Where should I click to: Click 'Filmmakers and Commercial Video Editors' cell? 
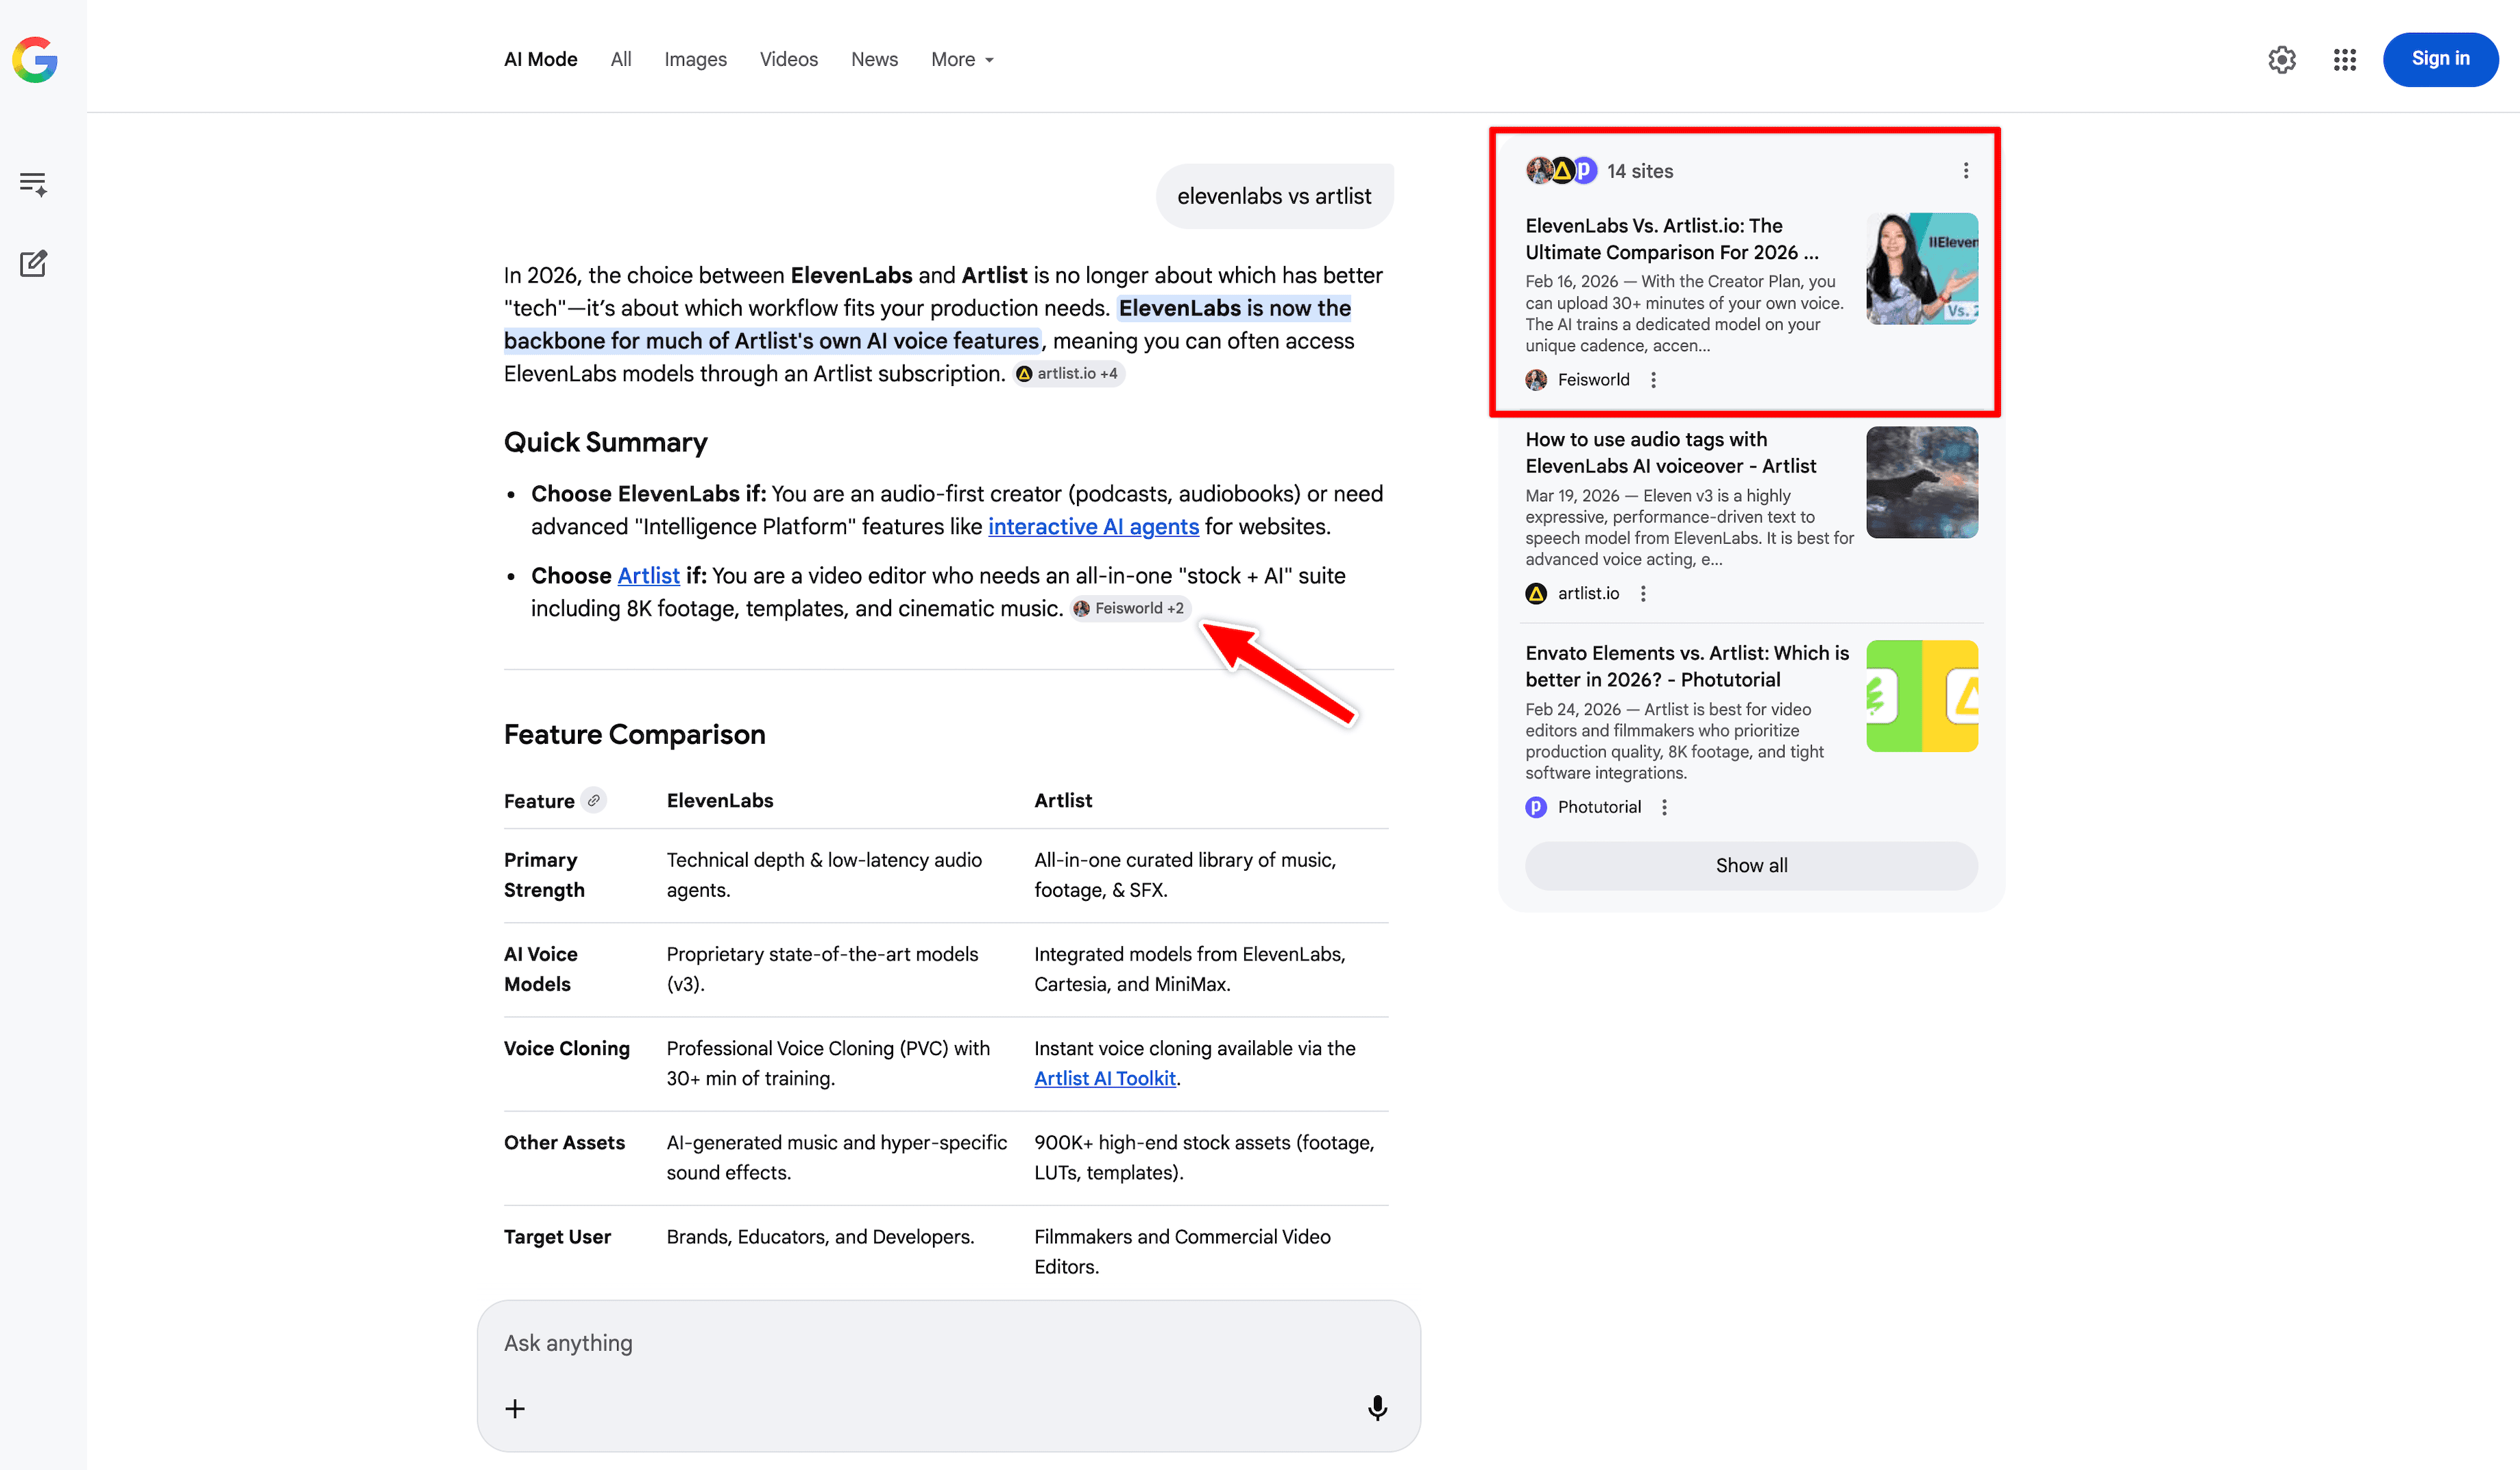point(1182,1252)
